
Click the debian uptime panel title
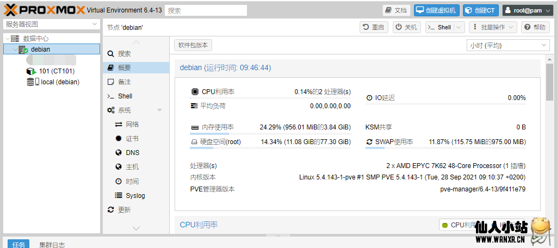tap(226, 67)
